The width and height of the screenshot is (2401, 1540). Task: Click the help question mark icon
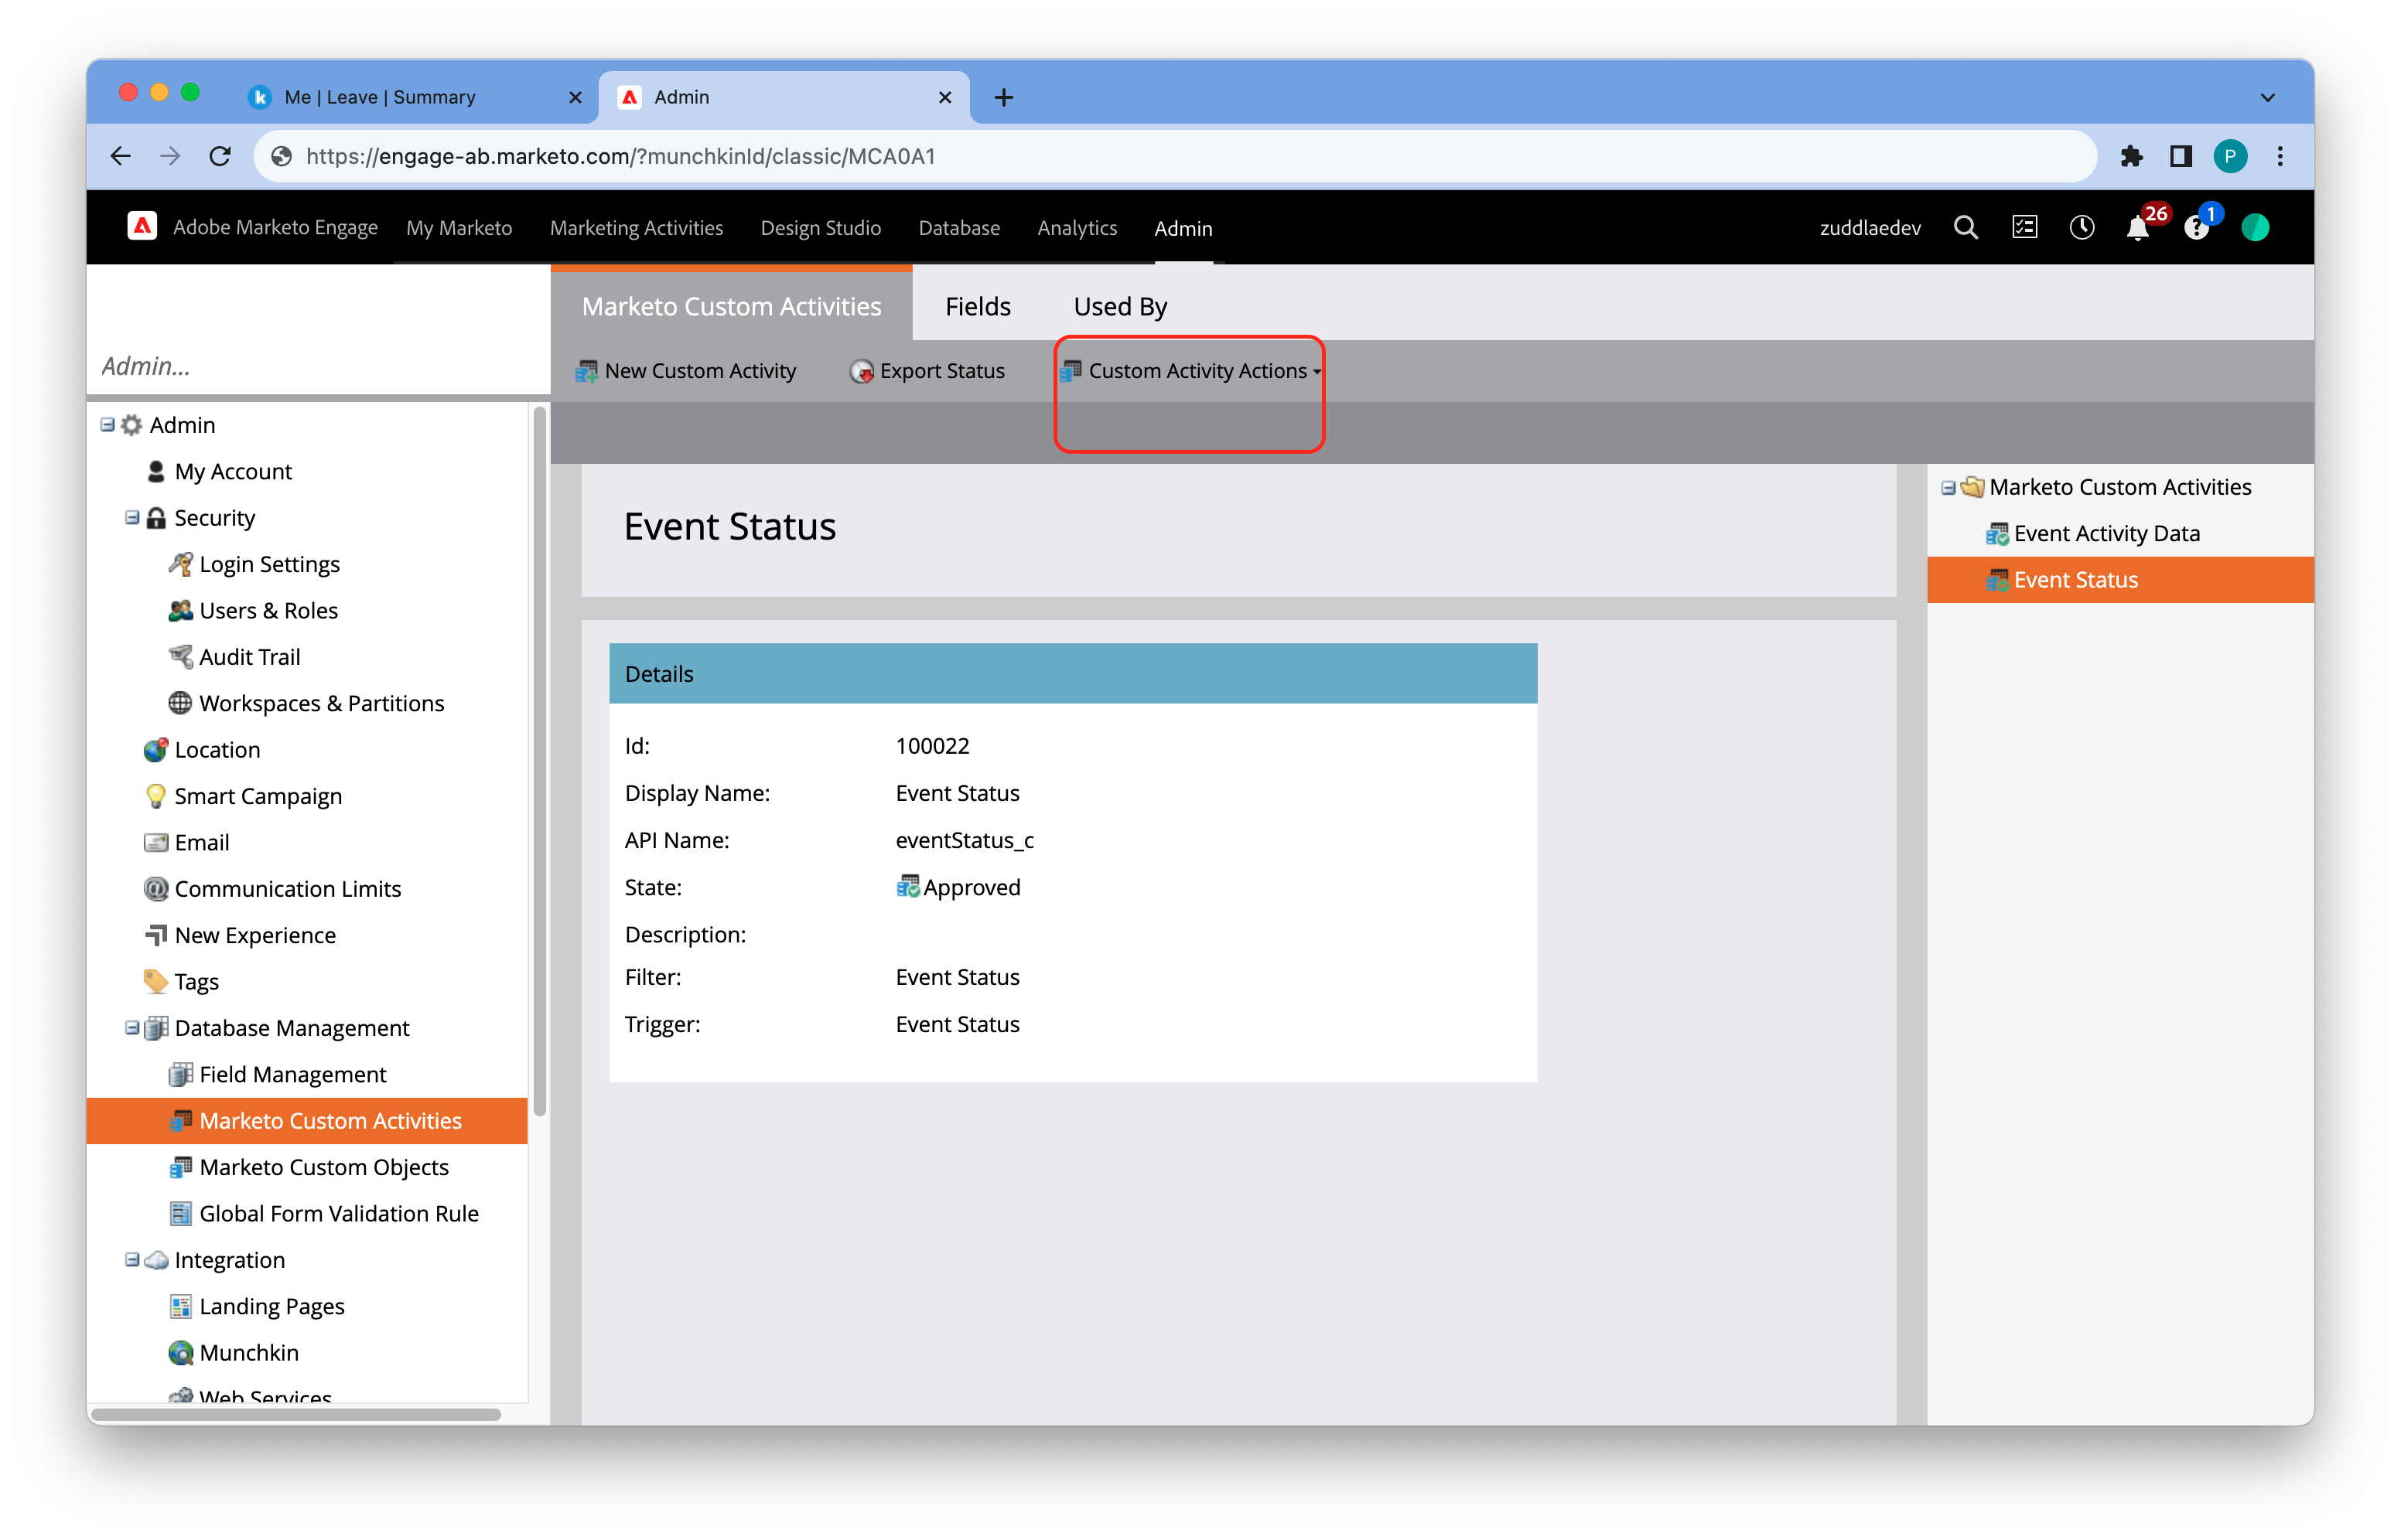pyautogui.click(x=2195, y=229)
